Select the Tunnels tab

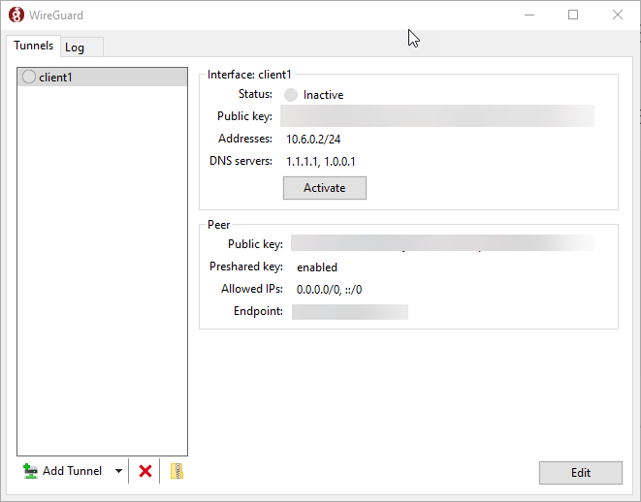pos(34,46)
